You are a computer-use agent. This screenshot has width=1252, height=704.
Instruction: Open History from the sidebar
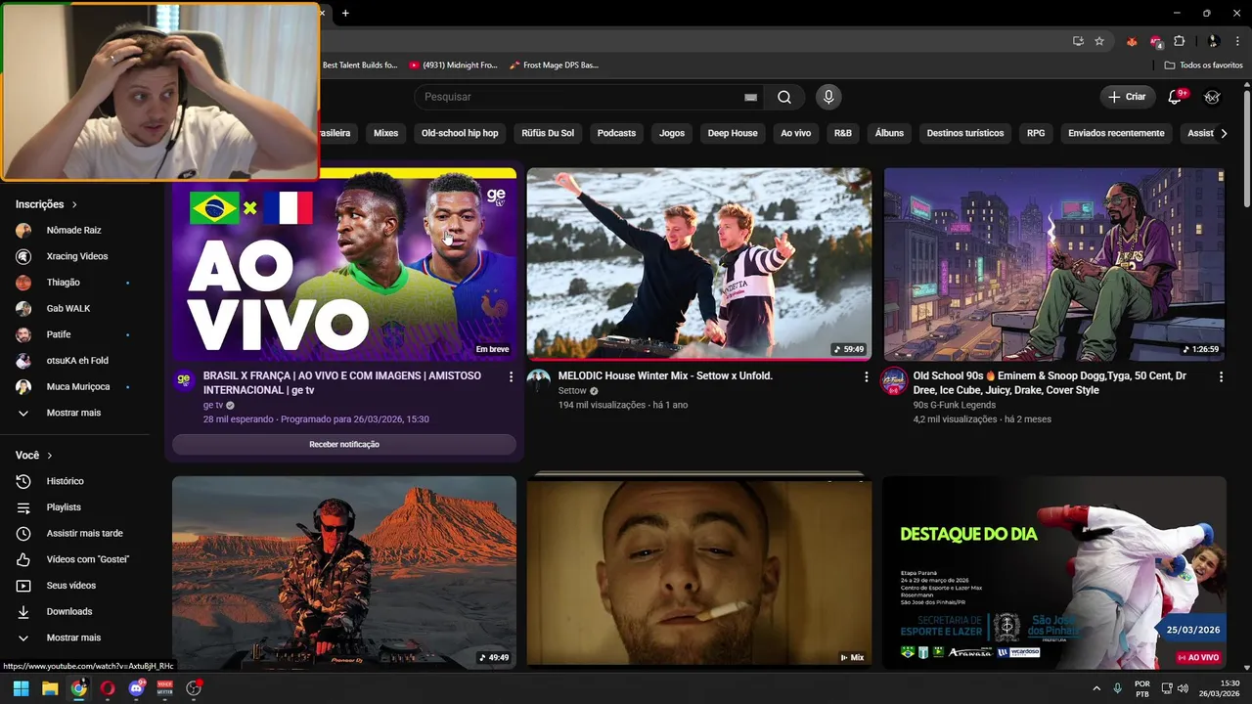65,481
